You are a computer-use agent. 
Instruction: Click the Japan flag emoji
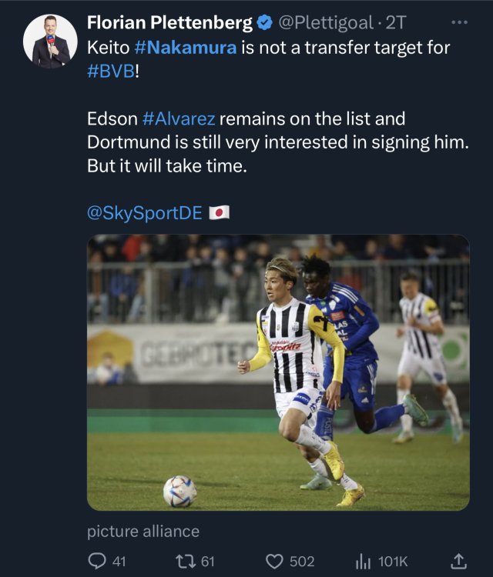click(220, 212)
